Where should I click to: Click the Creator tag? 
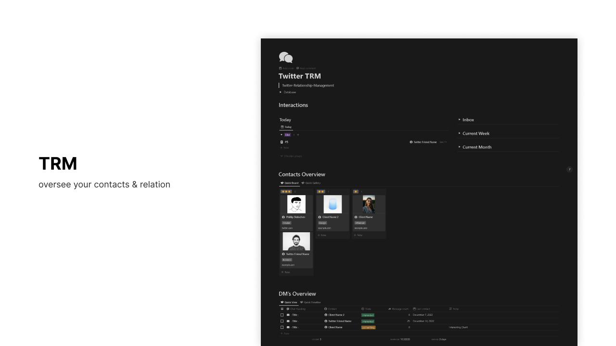point(287,223)
